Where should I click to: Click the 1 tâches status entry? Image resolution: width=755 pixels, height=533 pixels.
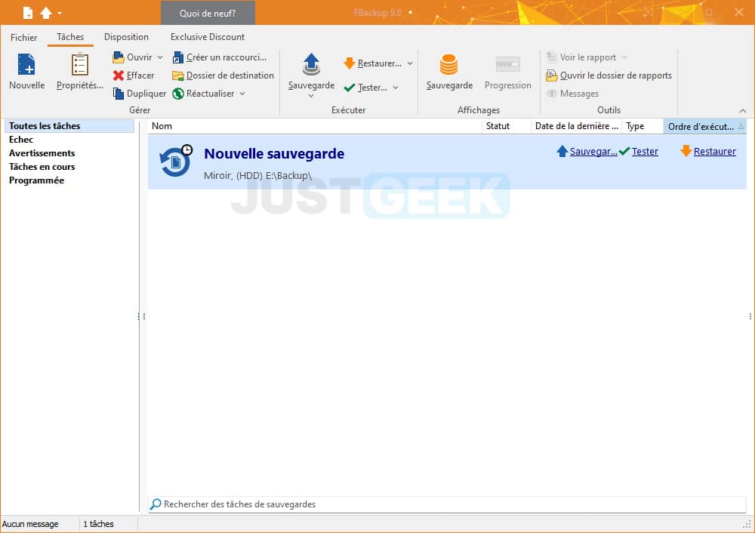click(98, 524)
